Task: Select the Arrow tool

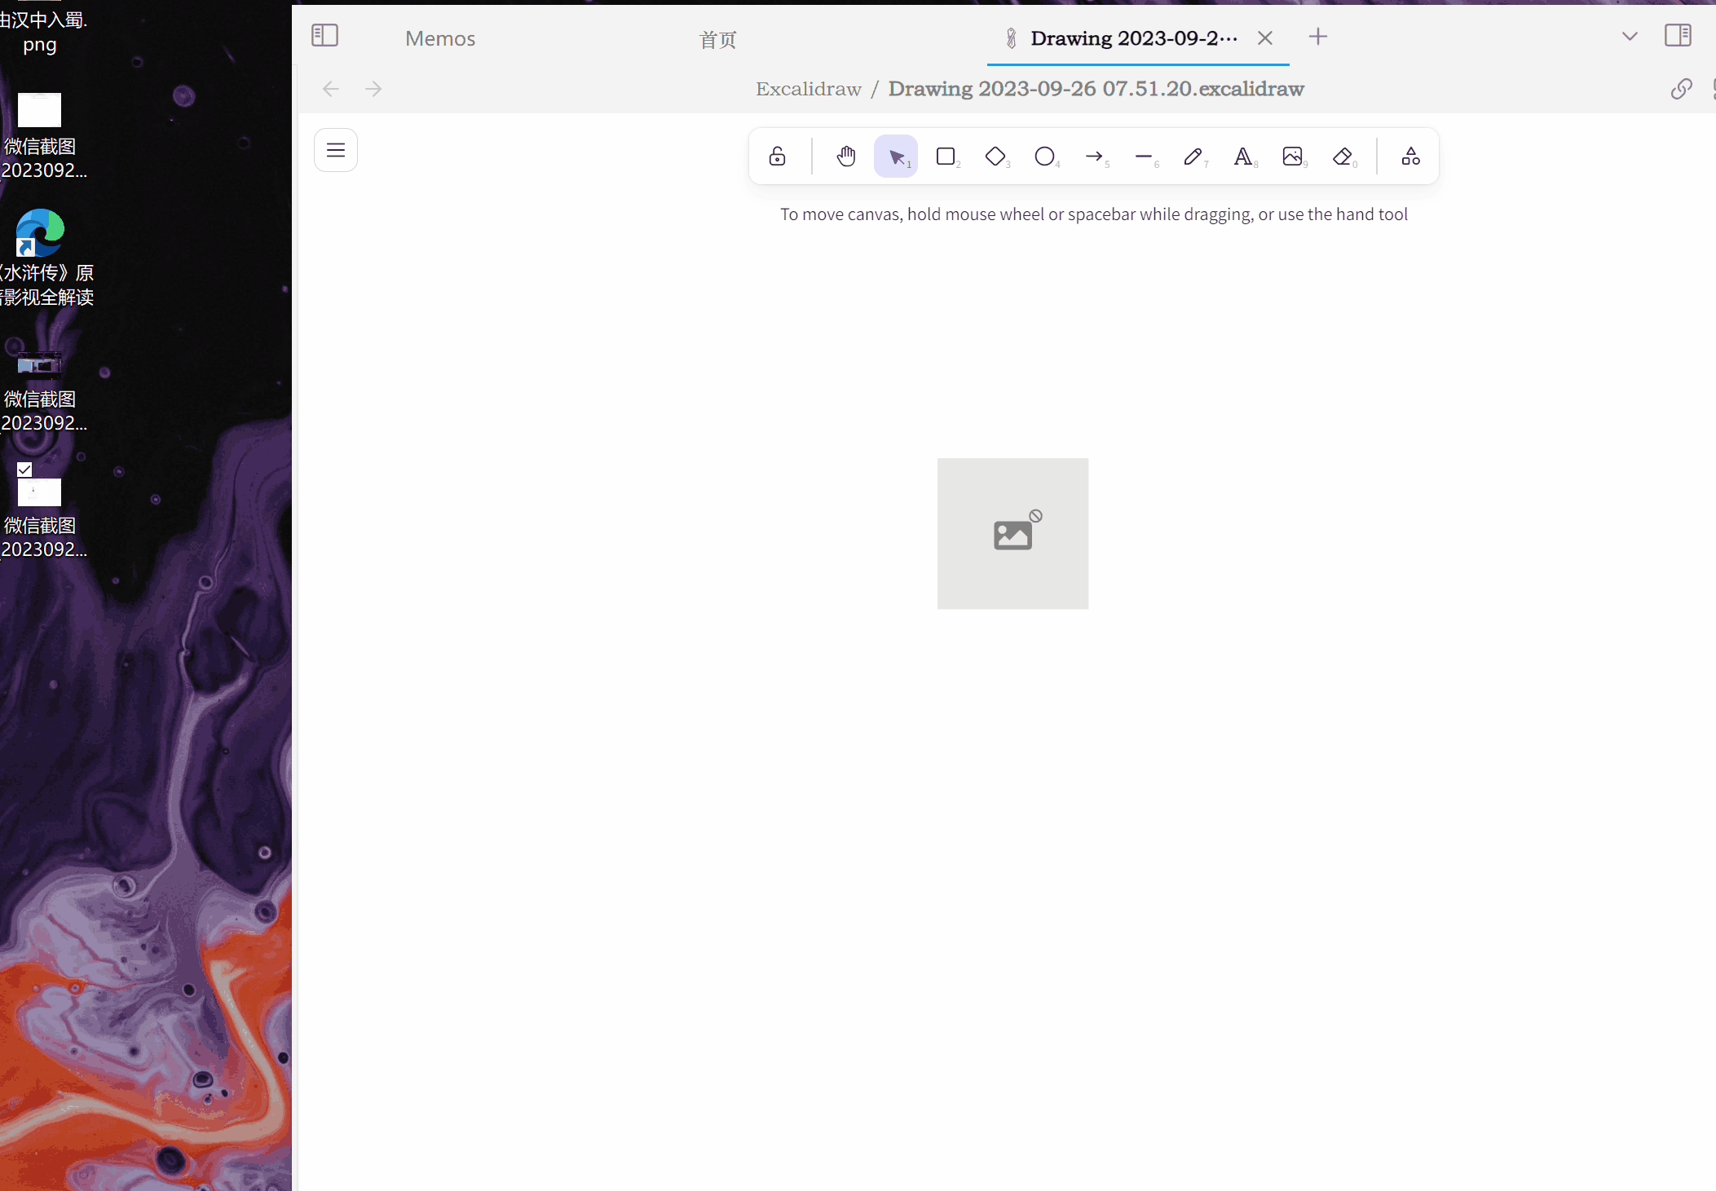Action: coord(1095,156)
